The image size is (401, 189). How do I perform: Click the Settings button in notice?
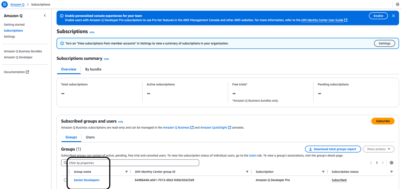pyautogui.click(x=384, y=43)
